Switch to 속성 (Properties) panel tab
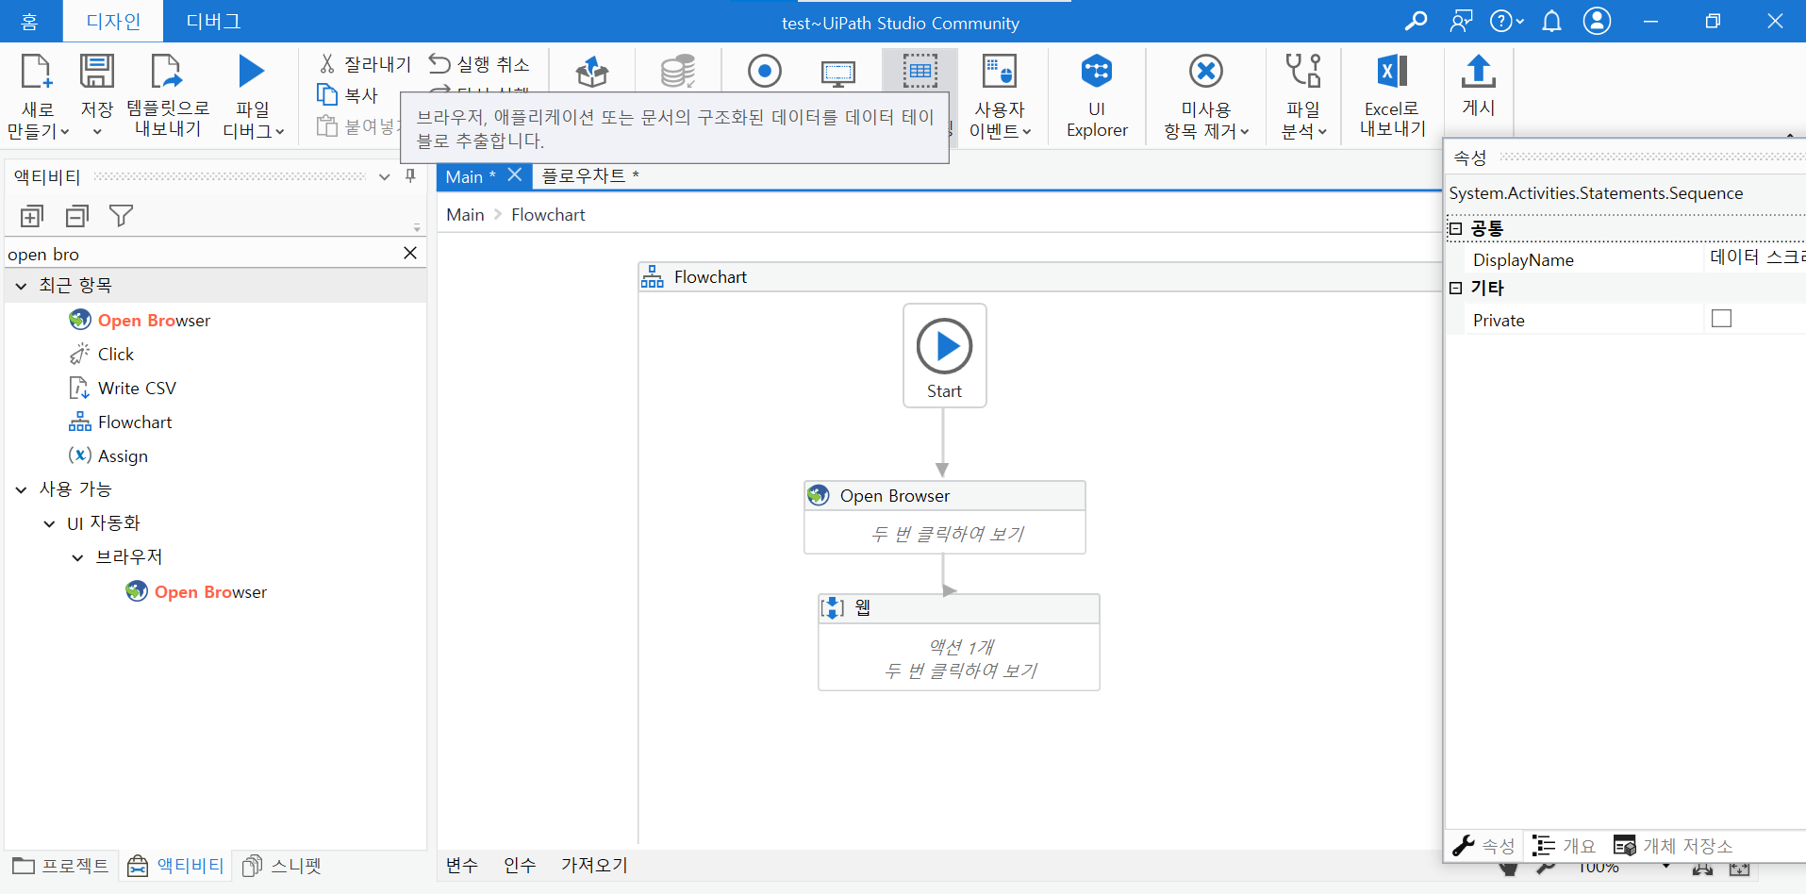The image size is (1806, 894). 1483,846
